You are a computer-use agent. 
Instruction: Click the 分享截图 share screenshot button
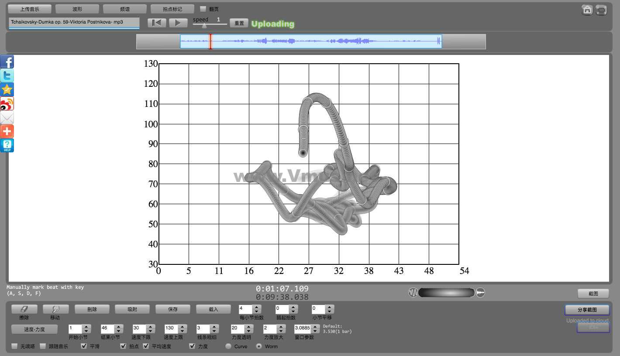(x=587, y=310)
